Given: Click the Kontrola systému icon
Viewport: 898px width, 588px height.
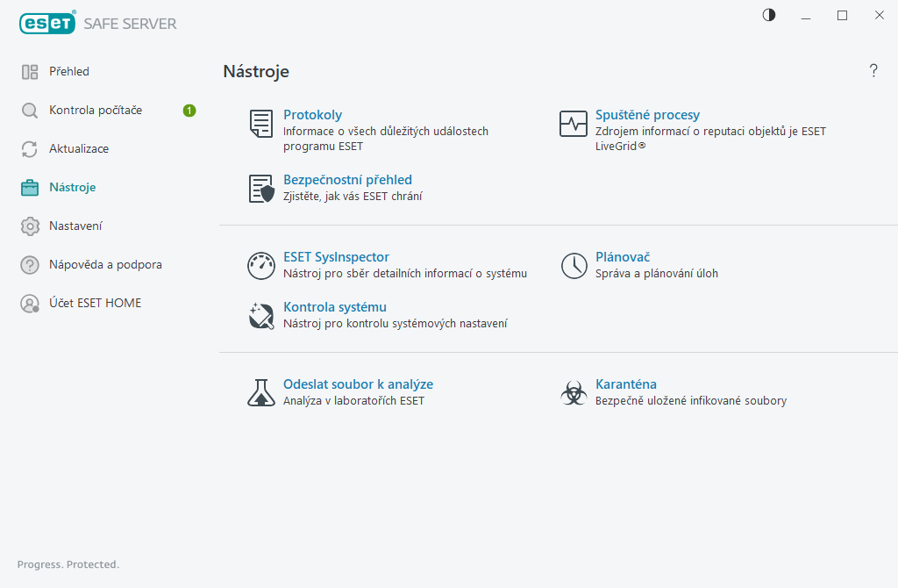Looking at the screenshot, I should tap(261, 316).
